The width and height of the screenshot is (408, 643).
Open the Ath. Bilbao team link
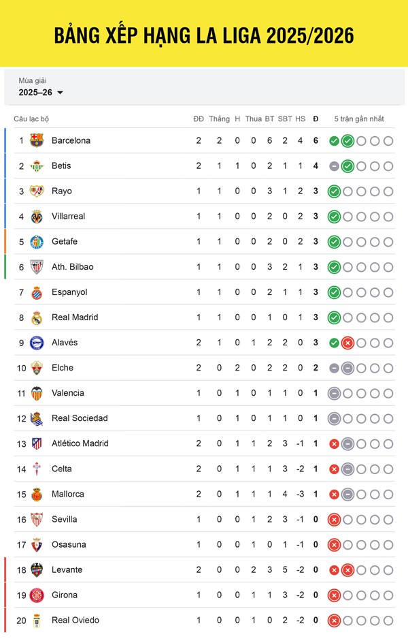pyautogui.click(x=72, y=267)
